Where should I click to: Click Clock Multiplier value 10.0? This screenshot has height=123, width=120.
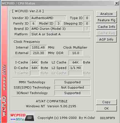76,53
